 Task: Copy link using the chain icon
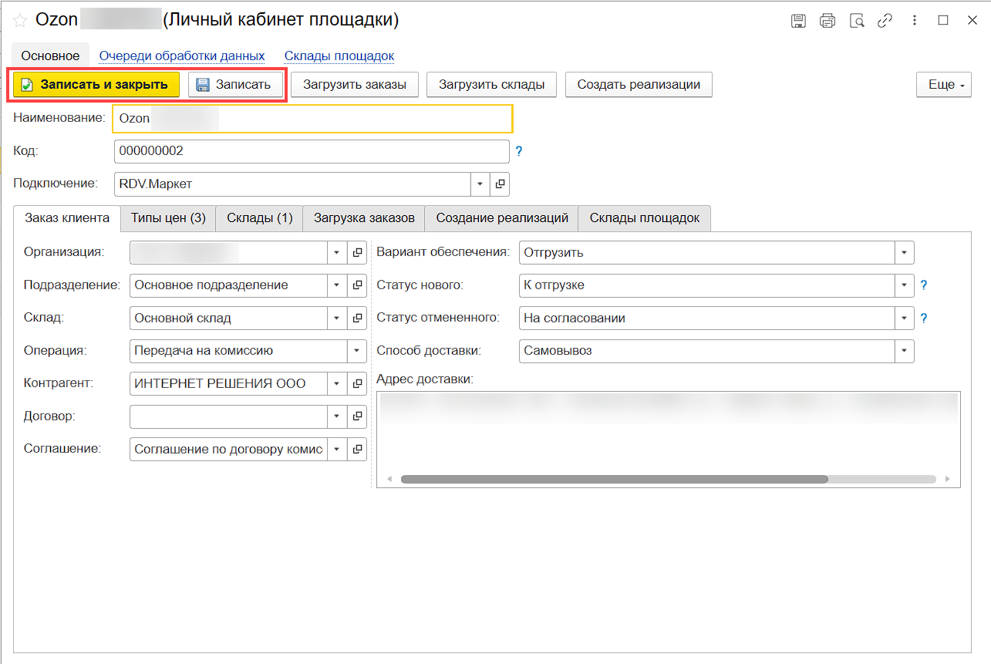coord(885,21)
